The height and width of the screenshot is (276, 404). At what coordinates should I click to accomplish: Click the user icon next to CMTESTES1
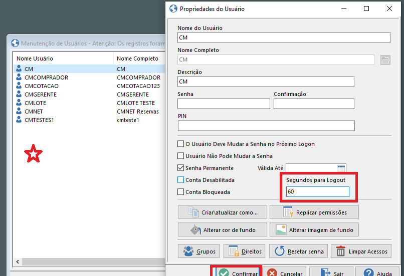(19, 119)
